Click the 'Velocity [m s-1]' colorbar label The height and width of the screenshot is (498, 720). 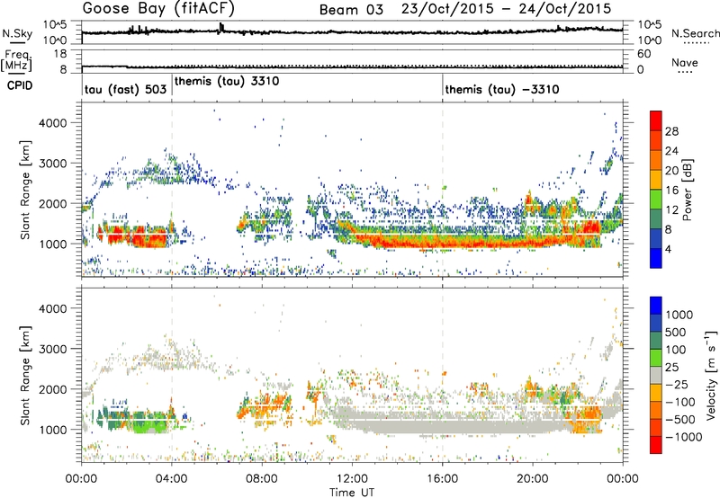click(711, 375)
